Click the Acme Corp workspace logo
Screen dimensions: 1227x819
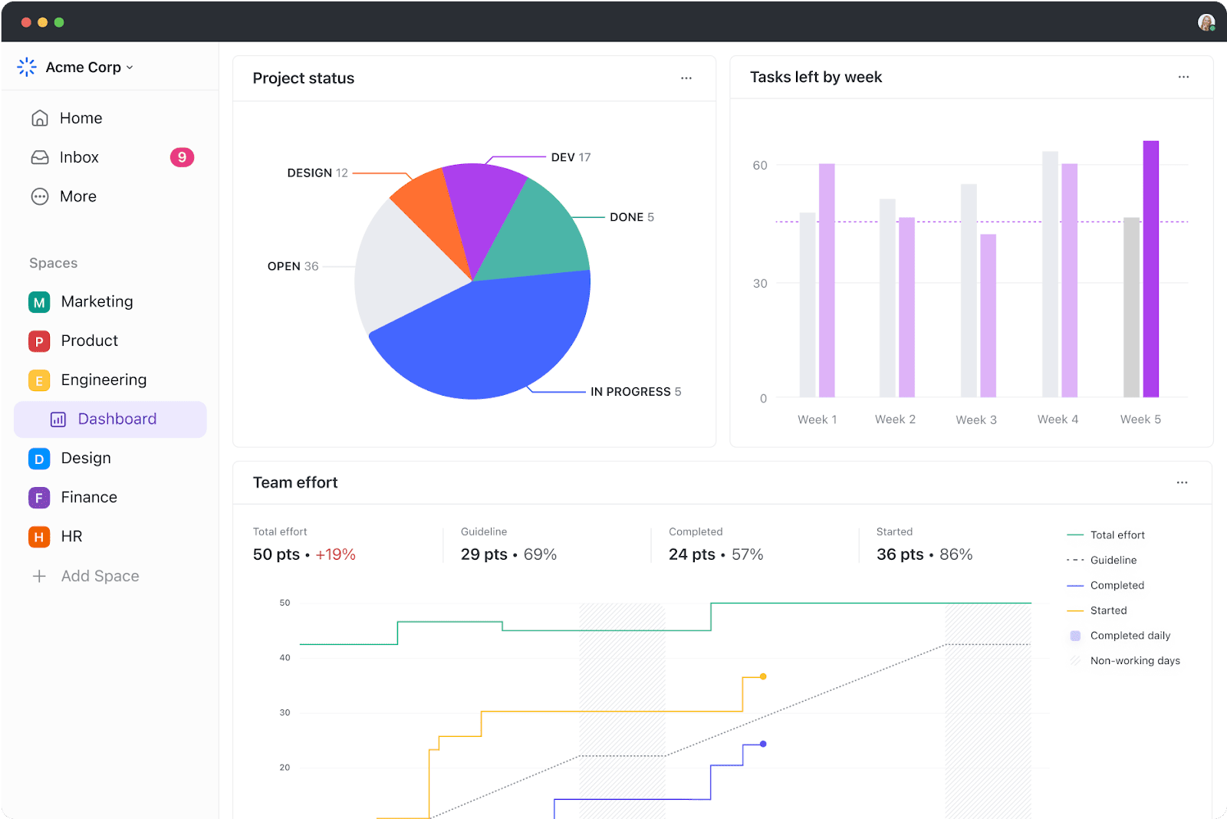27,67
